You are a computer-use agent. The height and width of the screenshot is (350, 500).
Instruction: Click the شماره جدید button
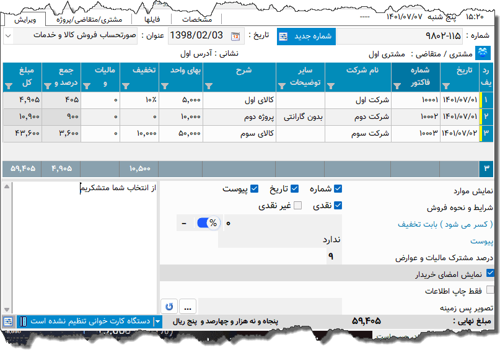coord(306,37)
